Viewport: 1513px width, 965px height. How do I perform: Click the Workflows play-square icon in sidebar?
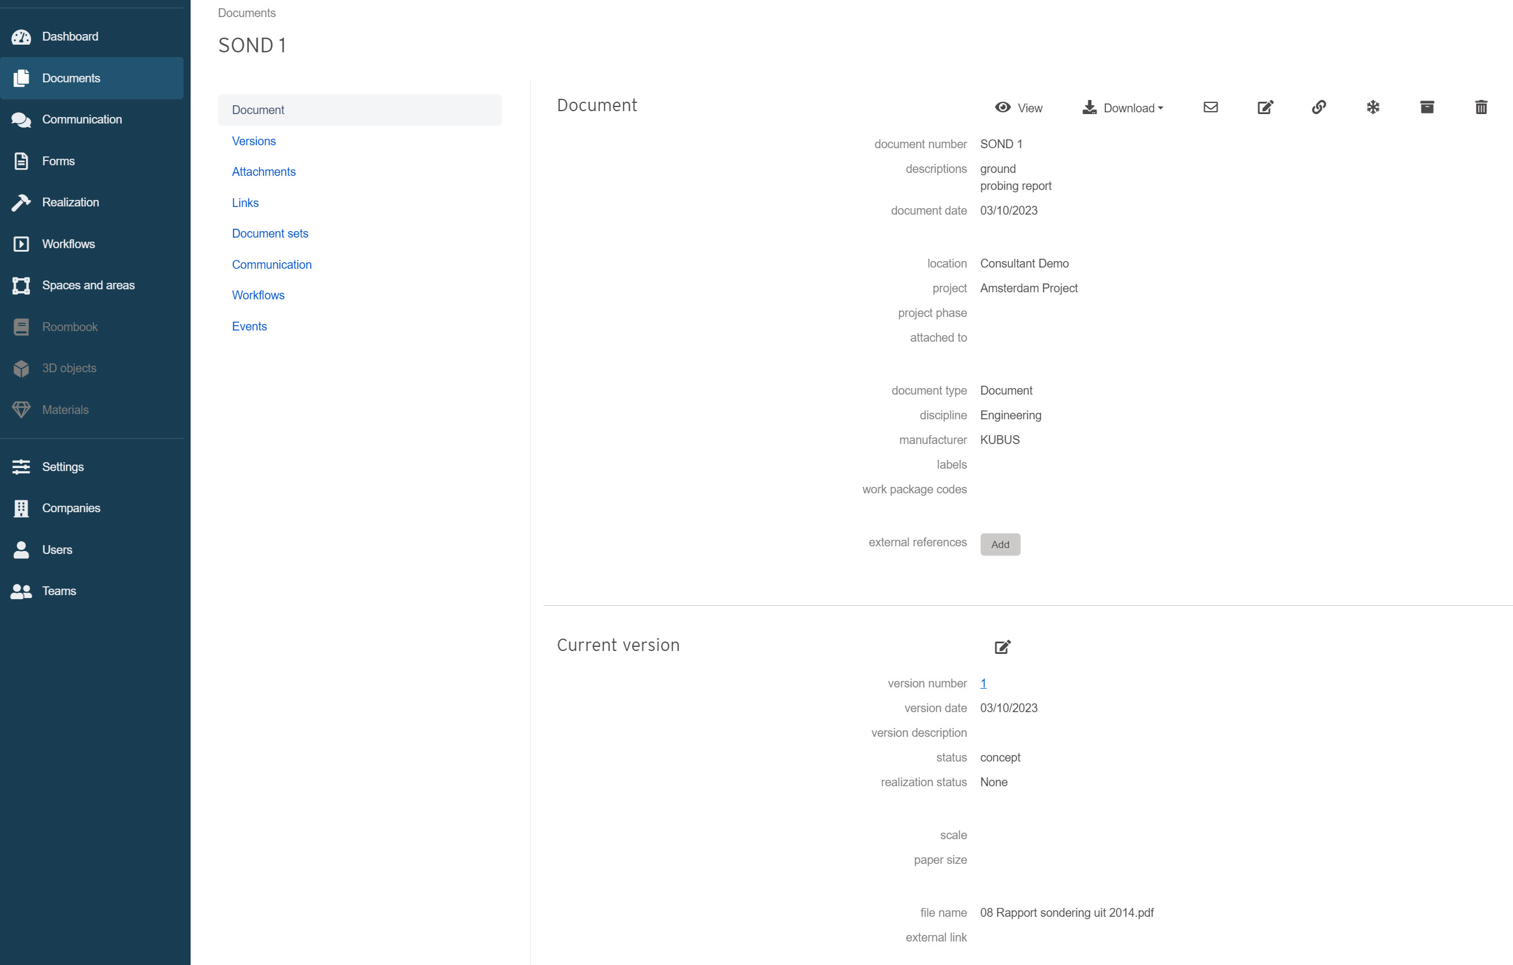click(21, 244)
